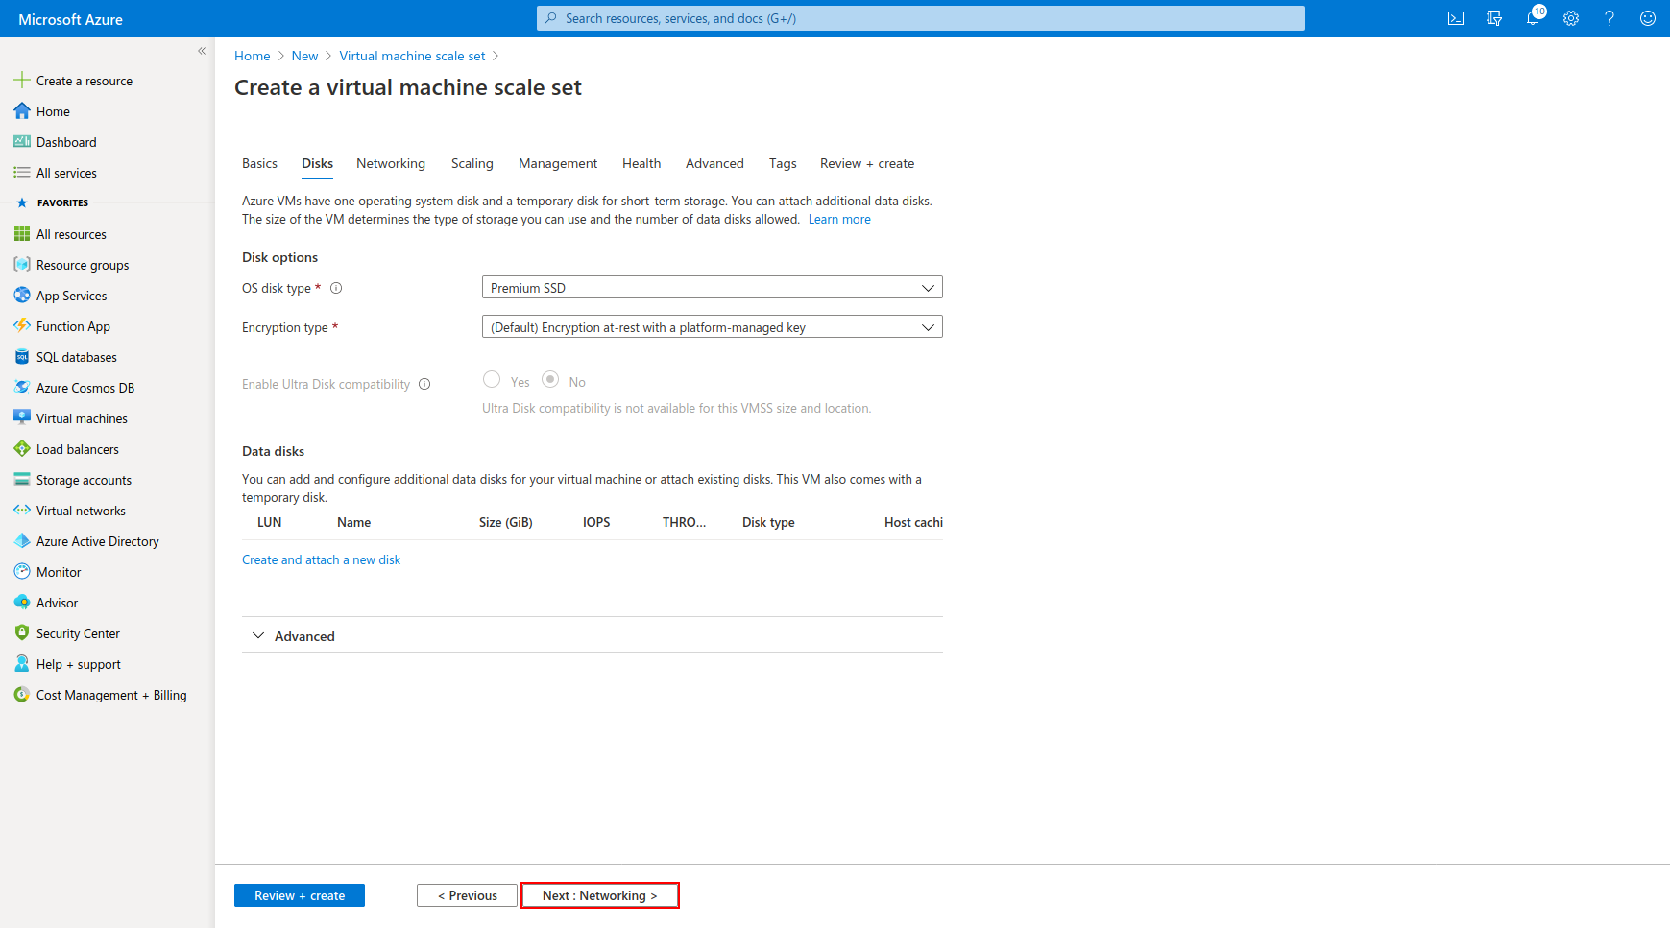Click the Storage accounts icon

tap(22, 480)
